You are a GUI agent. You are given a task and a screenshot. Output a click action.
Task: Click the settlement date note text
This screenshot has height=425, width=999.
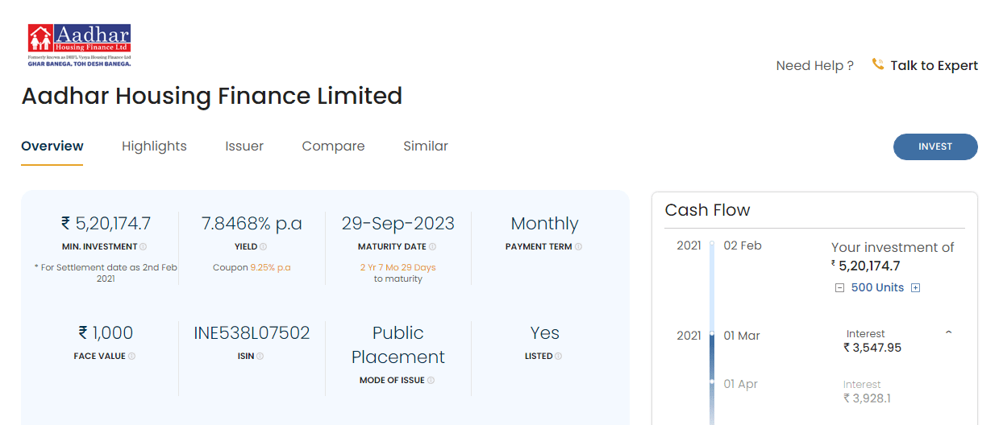tap(106, 273)
